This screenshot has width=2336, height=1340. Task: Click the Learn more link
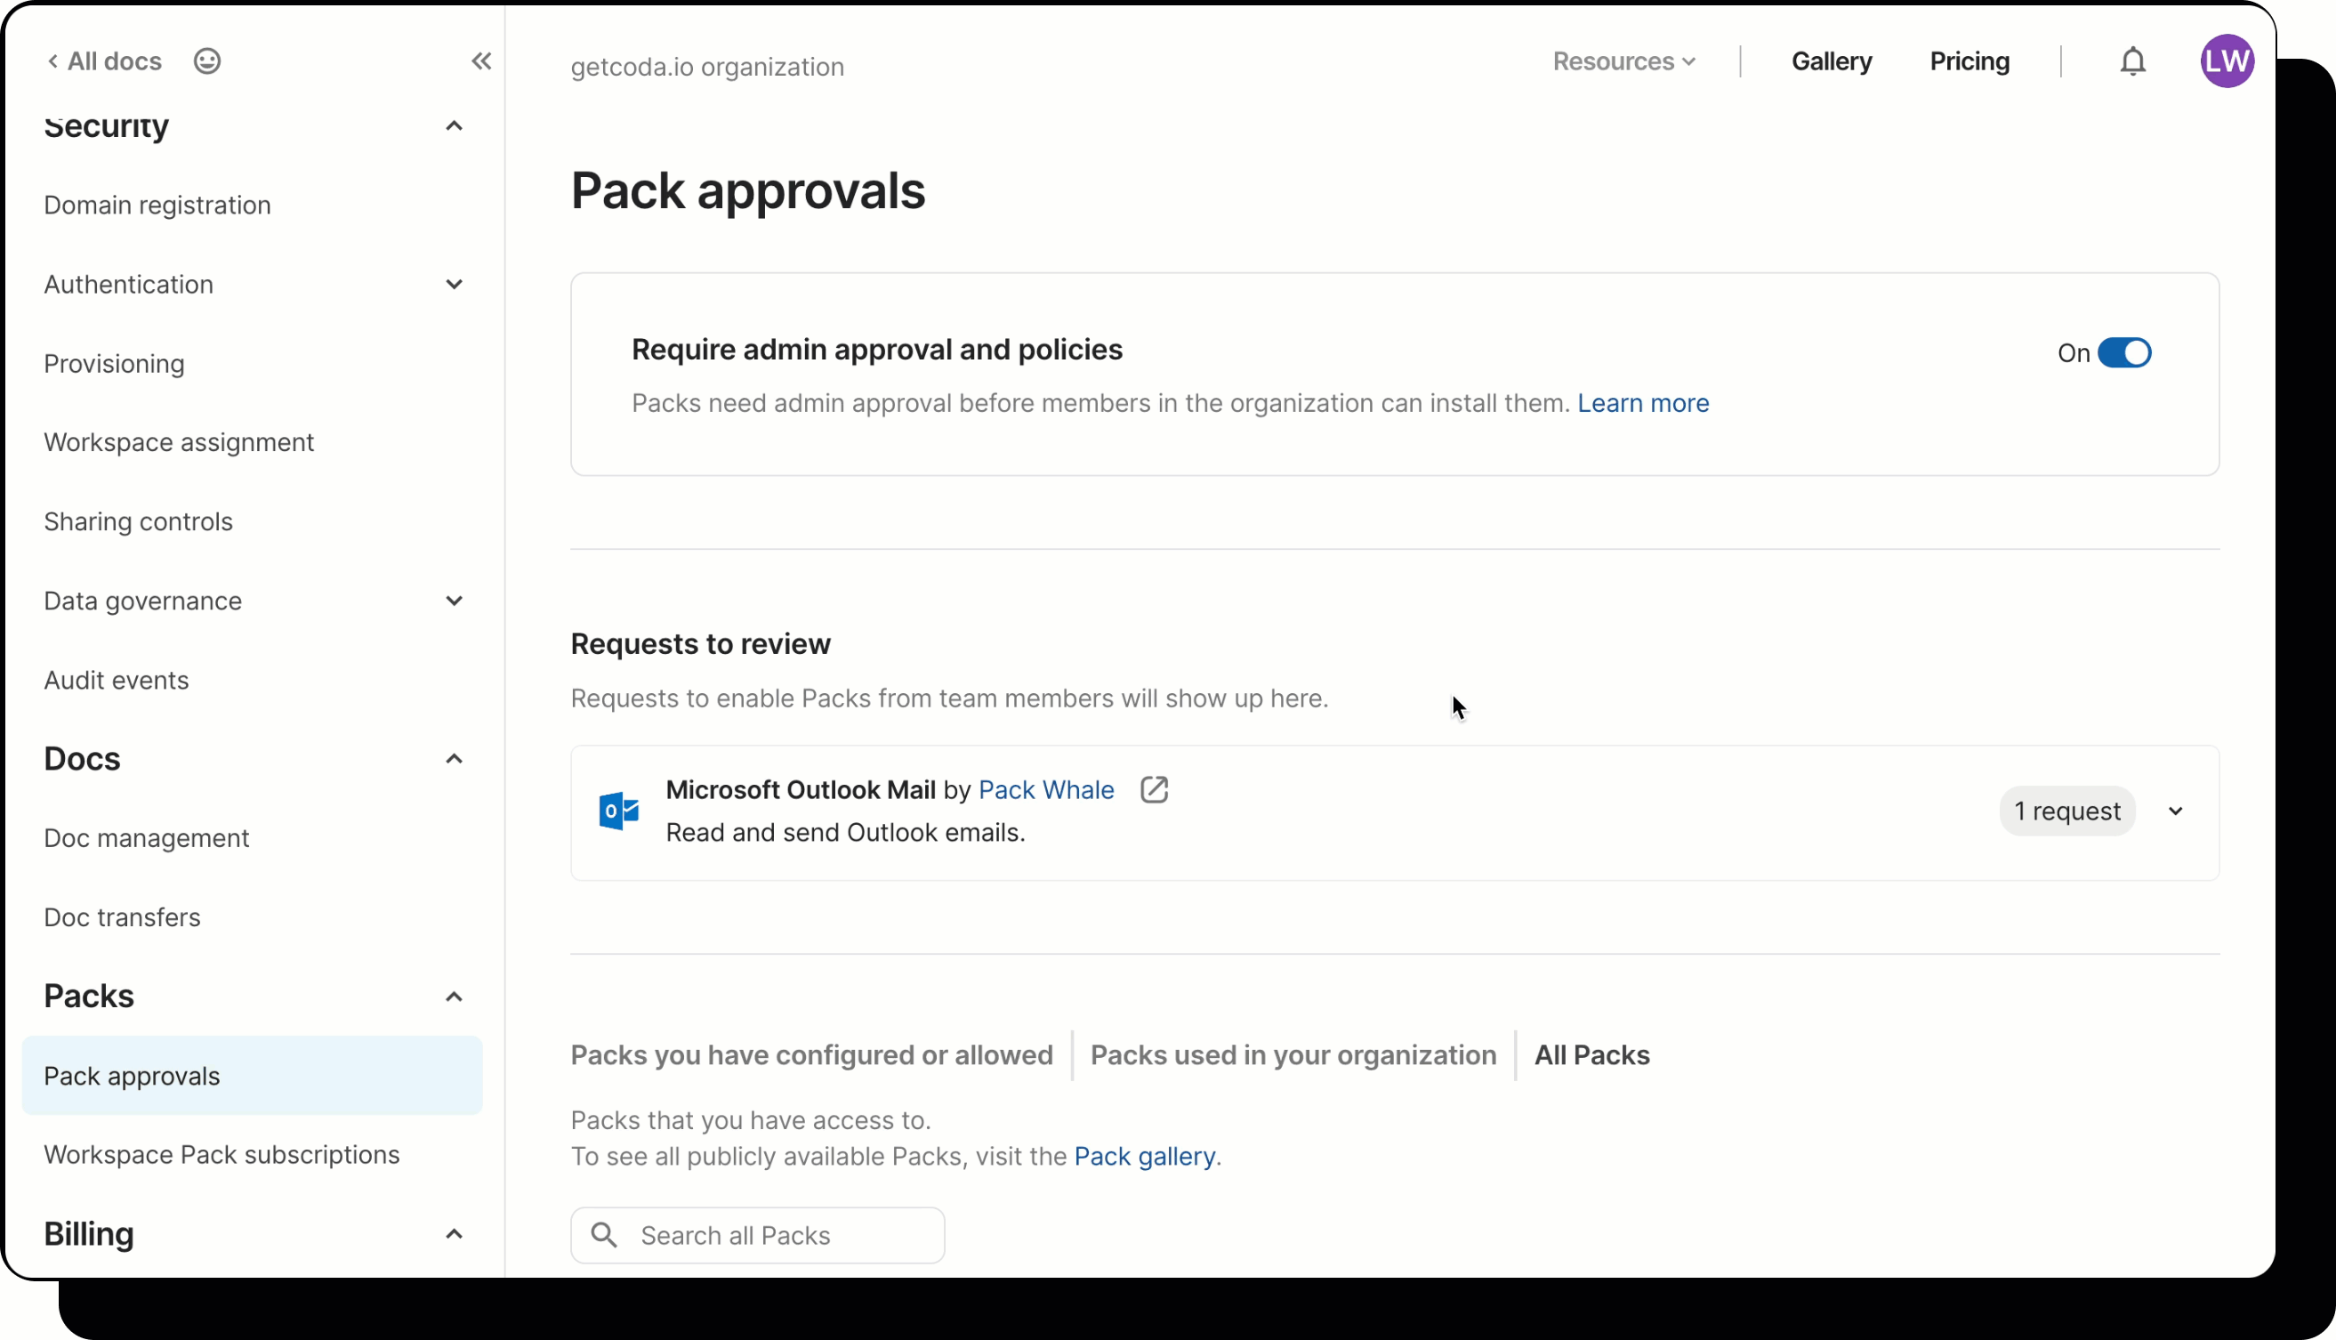1642,403
